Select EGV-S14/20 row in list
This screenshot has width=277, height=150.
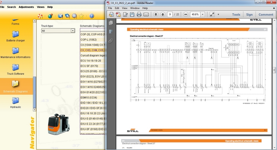tap(92, 92)
